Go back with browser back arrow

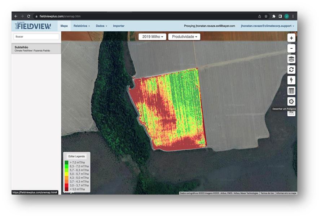16,16
